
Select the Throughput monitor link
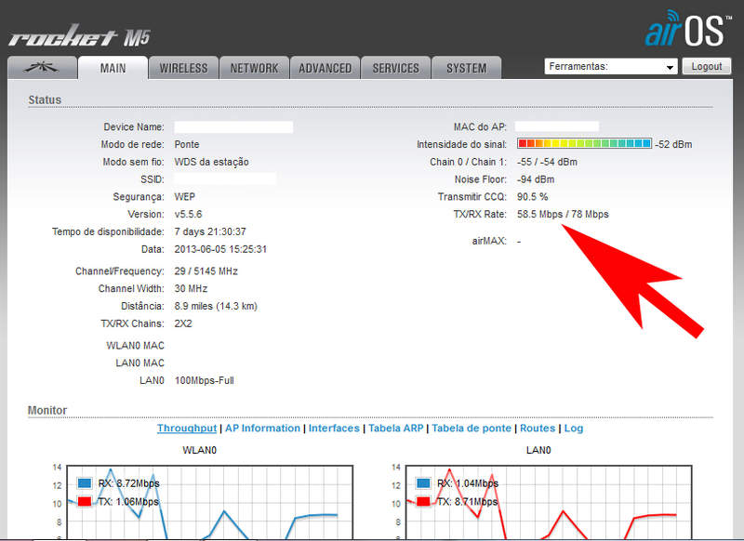click(x=187, y=429)
